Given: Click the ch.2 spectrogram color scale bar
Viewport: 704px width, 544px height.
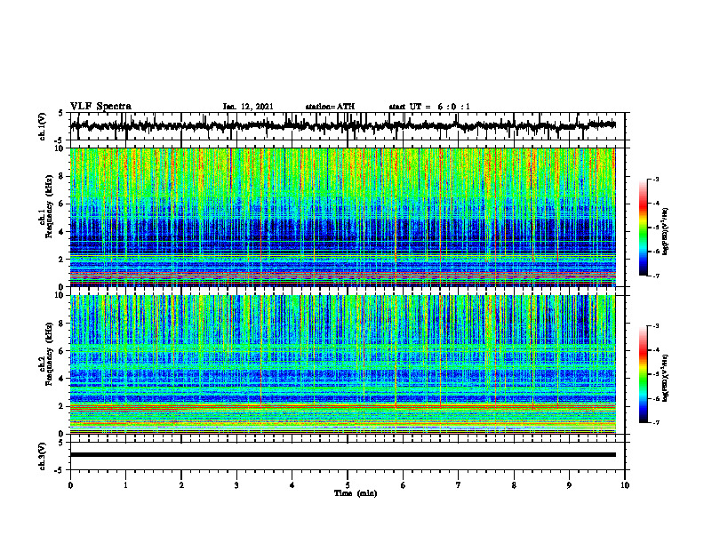Looking at the screenshot, I should 643,374.
